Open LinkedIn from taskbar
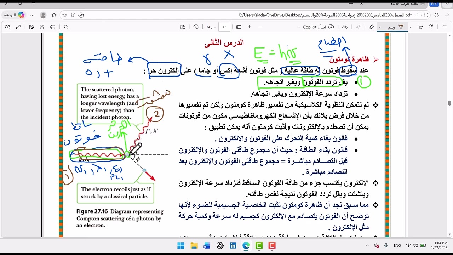The image size is (453, 255). [x=233, y=245]
